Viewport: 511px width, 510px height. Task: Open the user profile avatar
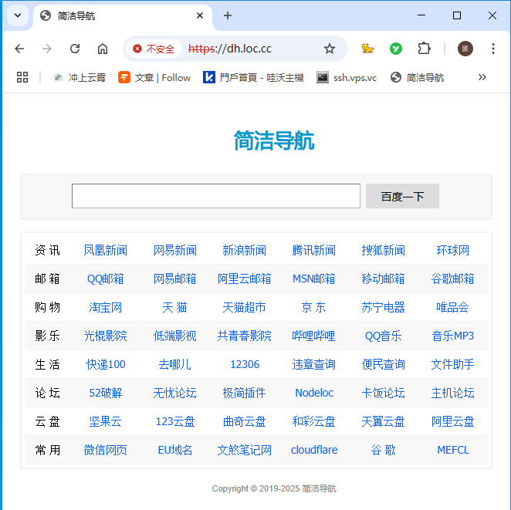point(465,49)
